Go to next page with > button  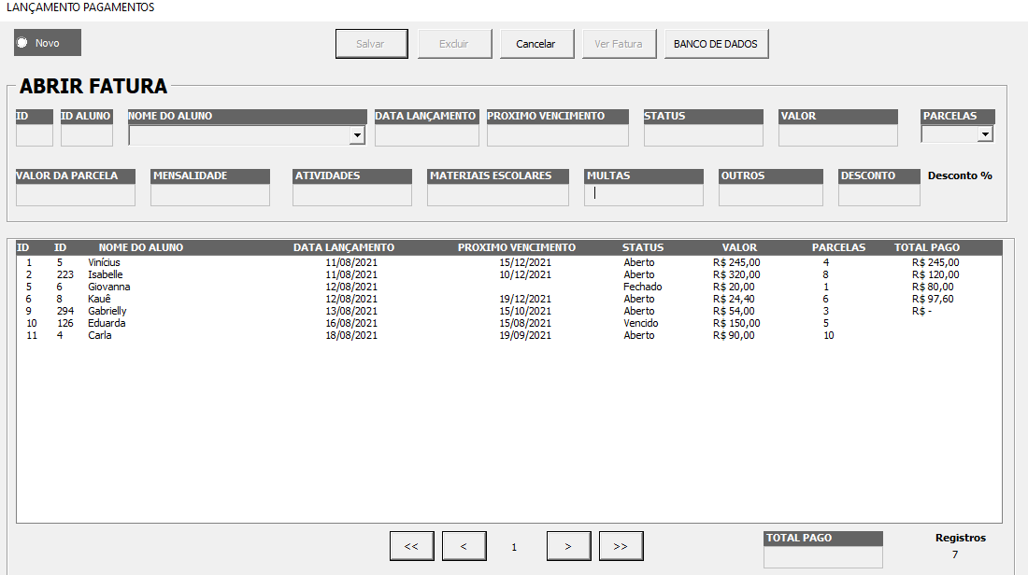coord(568,546)
